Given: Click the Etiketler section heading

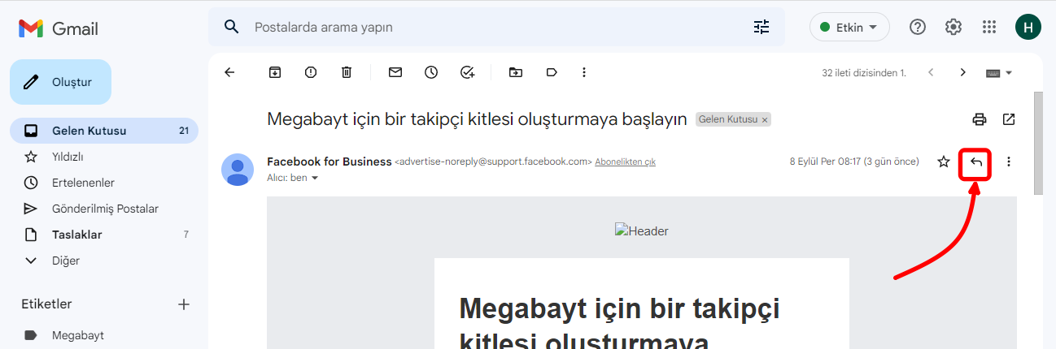Looking at the screenshot, I should [46, 304].
